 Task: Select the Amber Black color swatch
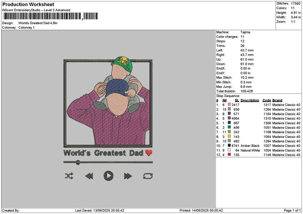click(x=229, y=145)
